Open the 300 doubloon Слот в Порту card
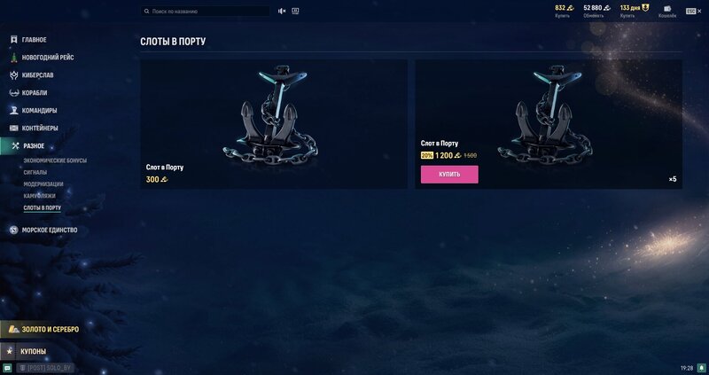Screen dimensions: 709x375 click(274, 124)
